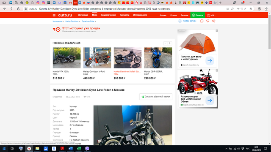271x152 pixels.
Task: Reload the page with the refresh icon
Action: [18, 9]
